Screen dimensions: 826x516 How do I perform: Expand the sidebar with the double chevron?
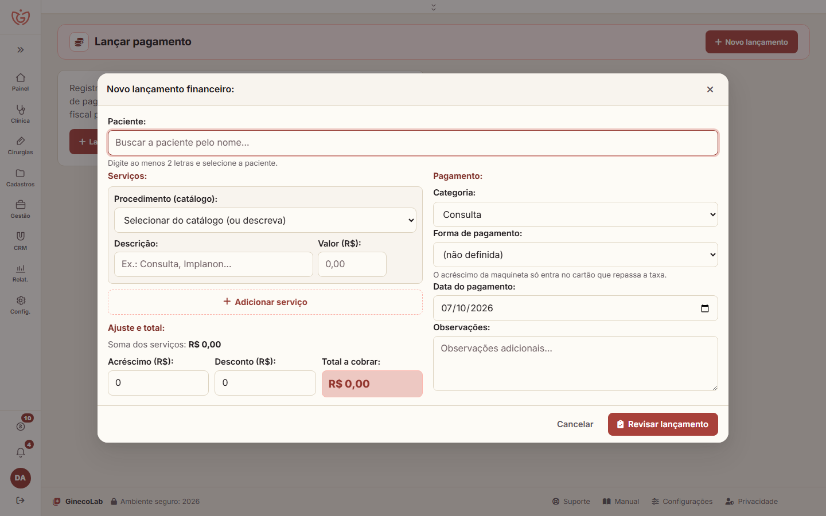pyautogui.click(x=21, y=50)
